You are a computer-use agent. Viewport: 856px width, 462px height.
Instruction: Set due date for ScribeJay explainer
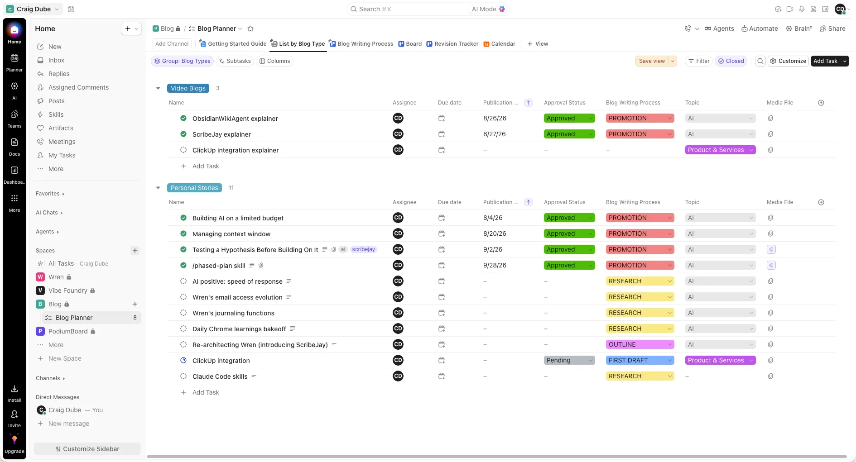click(x=442, y=134)
